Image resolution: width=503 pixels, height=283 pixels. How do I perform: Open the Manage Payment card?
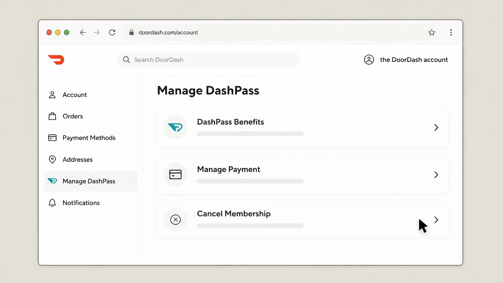(303, 174)
